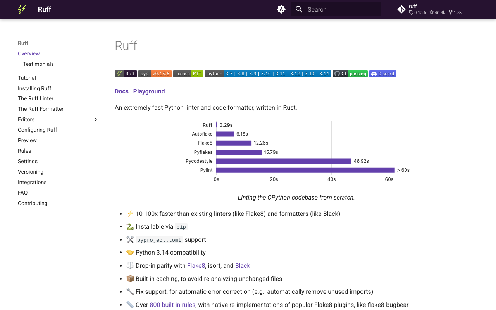This screenshot has height=310, width=496.
Task: Click the CI passing badge
Action: pyautogui.click(x=350, y=74)
